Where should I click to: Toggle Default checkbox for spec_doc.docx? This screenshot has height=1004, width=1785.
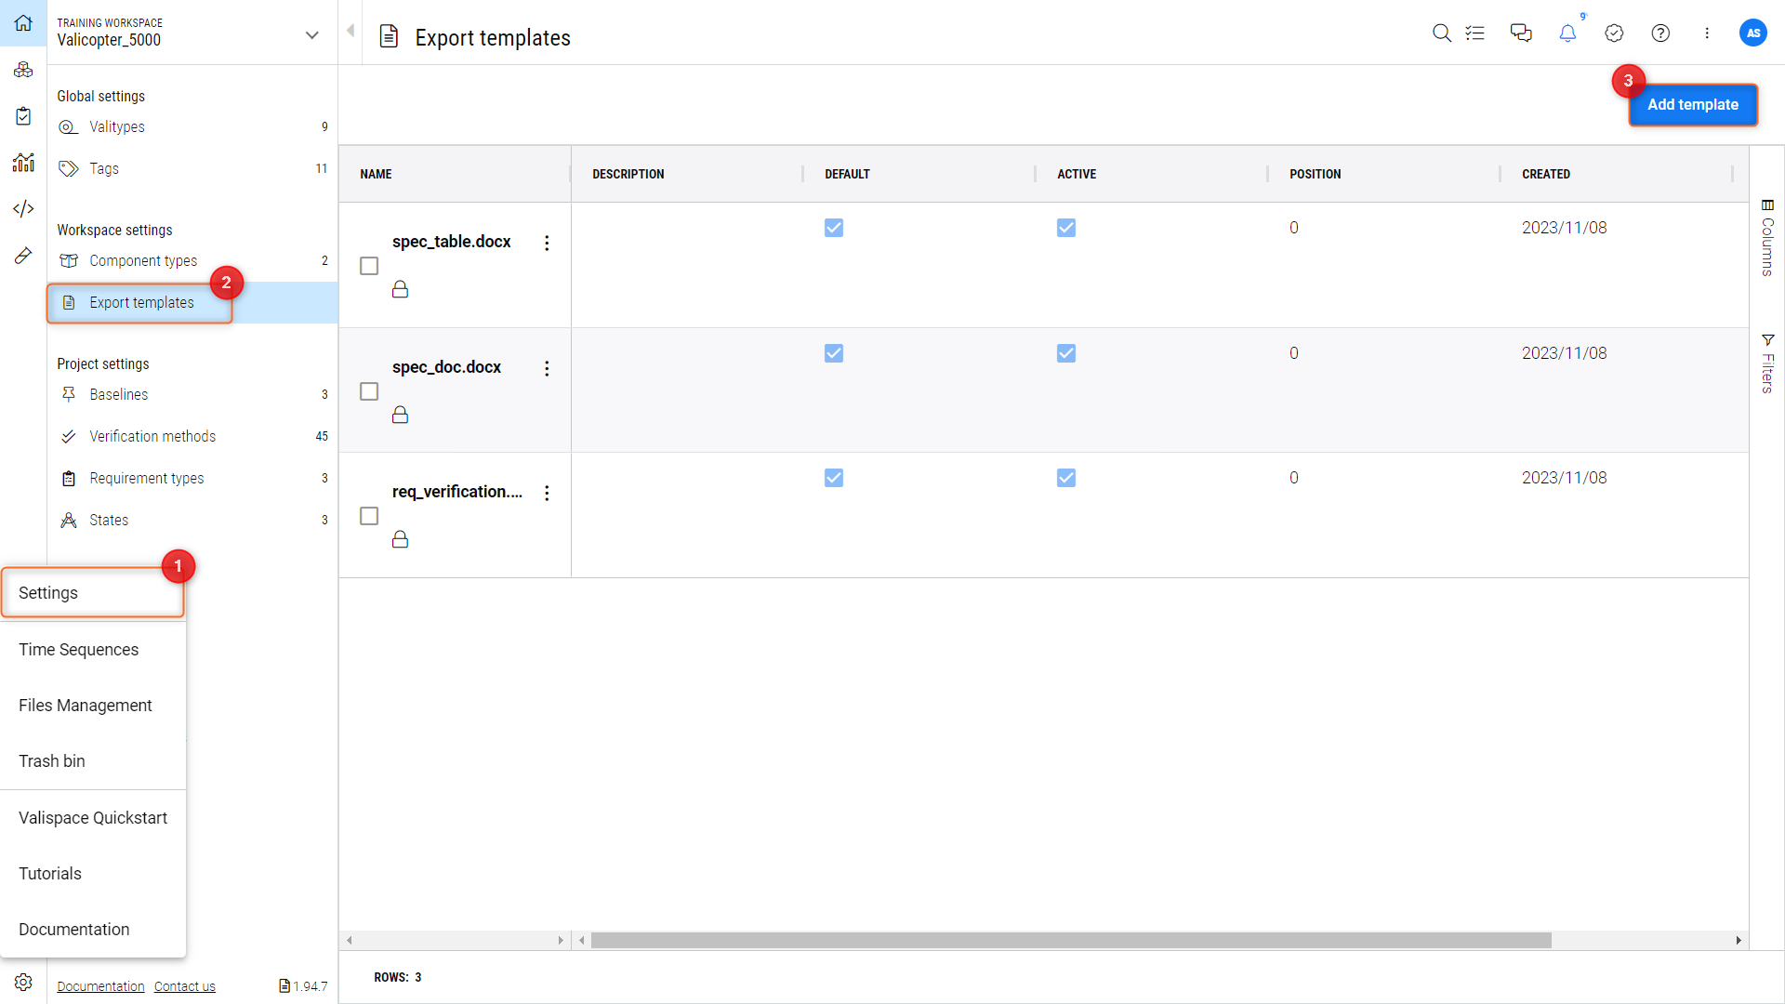click(x=834, y=353)
